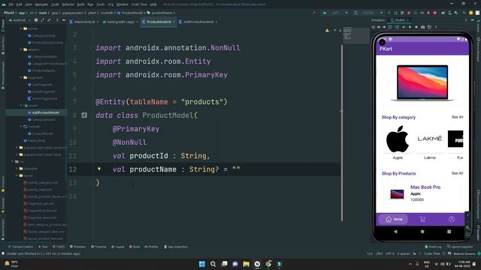Open the Layout Inspector
Viewport: 481px width, 270px height.
tap(460, 247)
